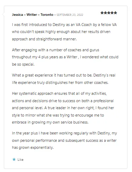Screen dimensions: 132x172
Task: Click paragraph starting "Her systematic approach"
Action: click(63, 108)
